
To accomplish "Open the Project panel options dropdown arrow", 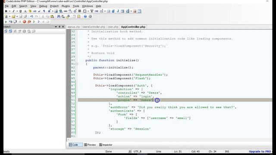I will (x=56, y=27).
